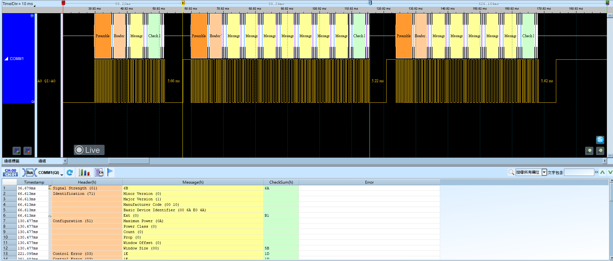This screenshot has height=261, width=613.
Task: Open the 搜尋所有欄位 search field dropdown
Action: 544,172
